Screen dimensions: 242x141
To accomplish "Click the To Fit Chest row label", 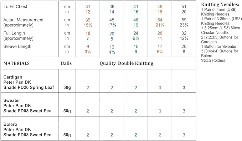I will point(15,6).
